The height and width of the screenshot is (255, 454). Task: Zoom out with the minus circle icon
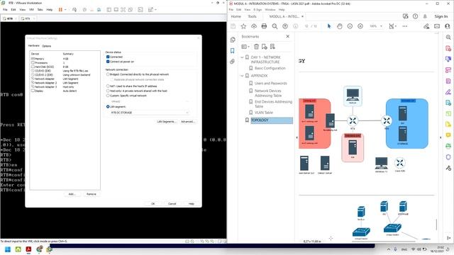click(350, 26)
